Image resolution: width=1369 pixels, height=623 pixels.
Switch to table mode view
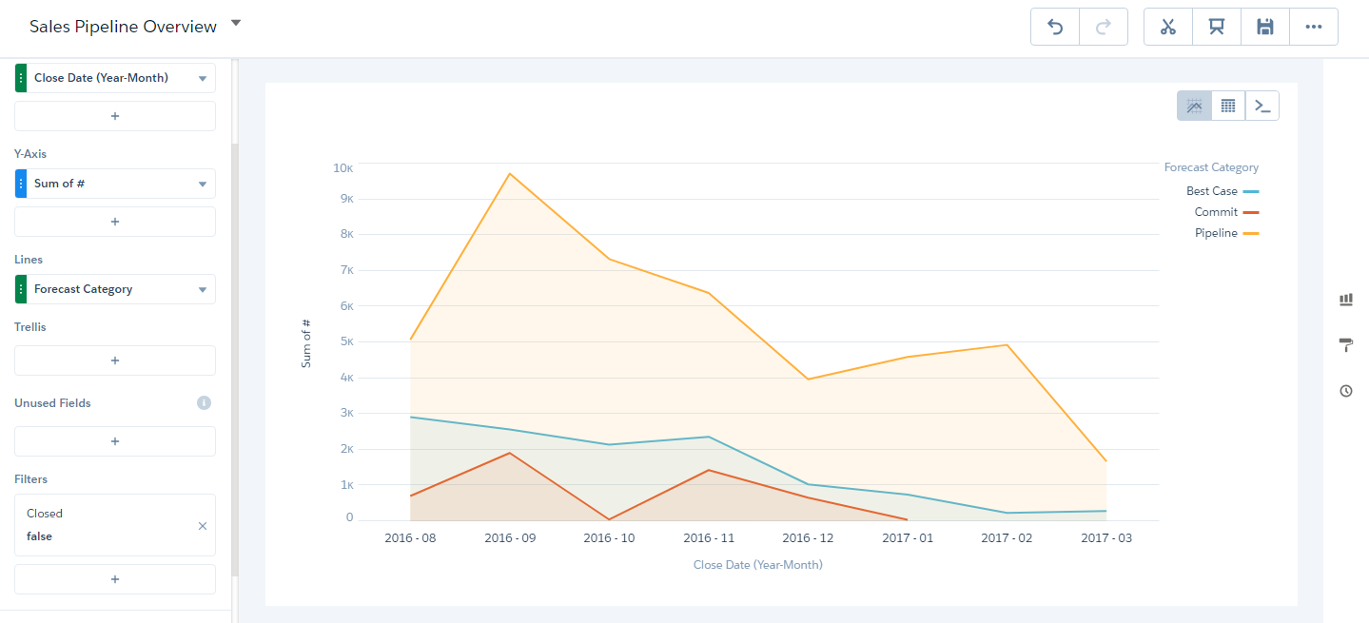pyautogui.click(x=1228, y=106)
